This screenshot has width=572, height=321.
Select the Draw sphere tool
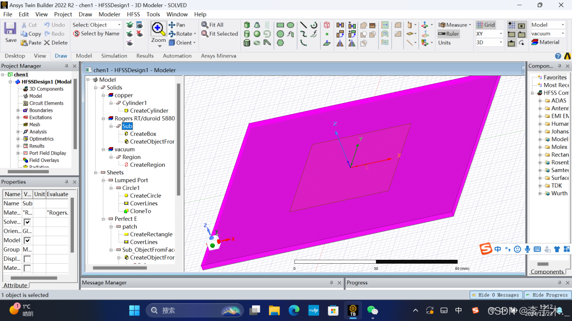point(257,34)
